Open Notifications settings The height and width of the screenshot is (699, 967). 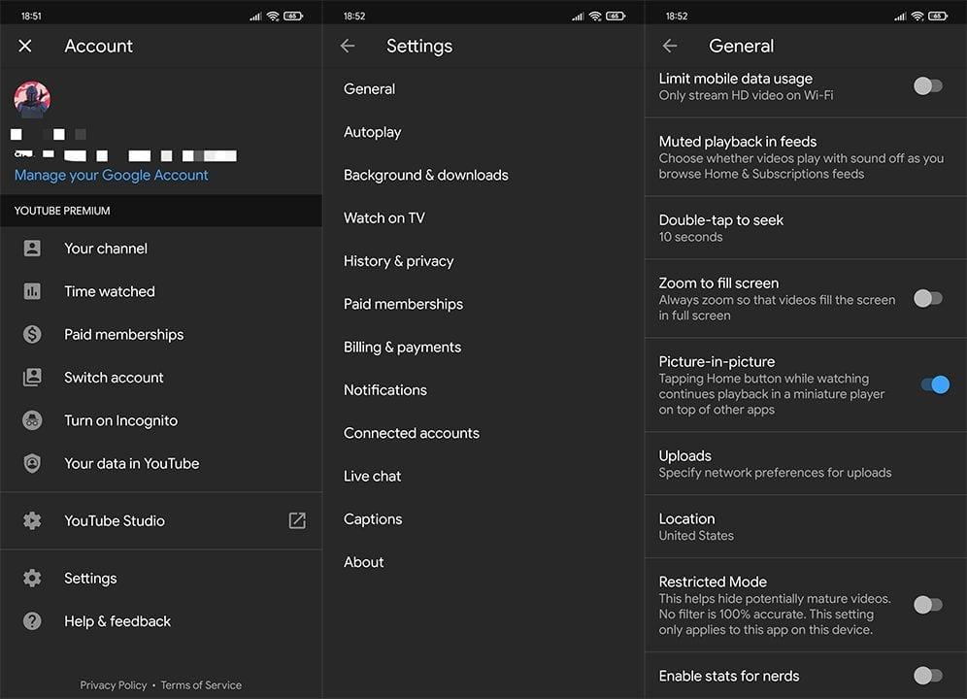[483, 390]
